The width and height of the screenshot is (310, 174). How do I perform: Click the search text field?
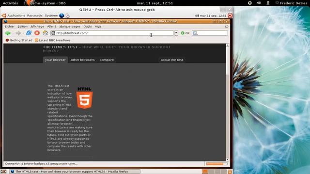click(x=213, y=33)
